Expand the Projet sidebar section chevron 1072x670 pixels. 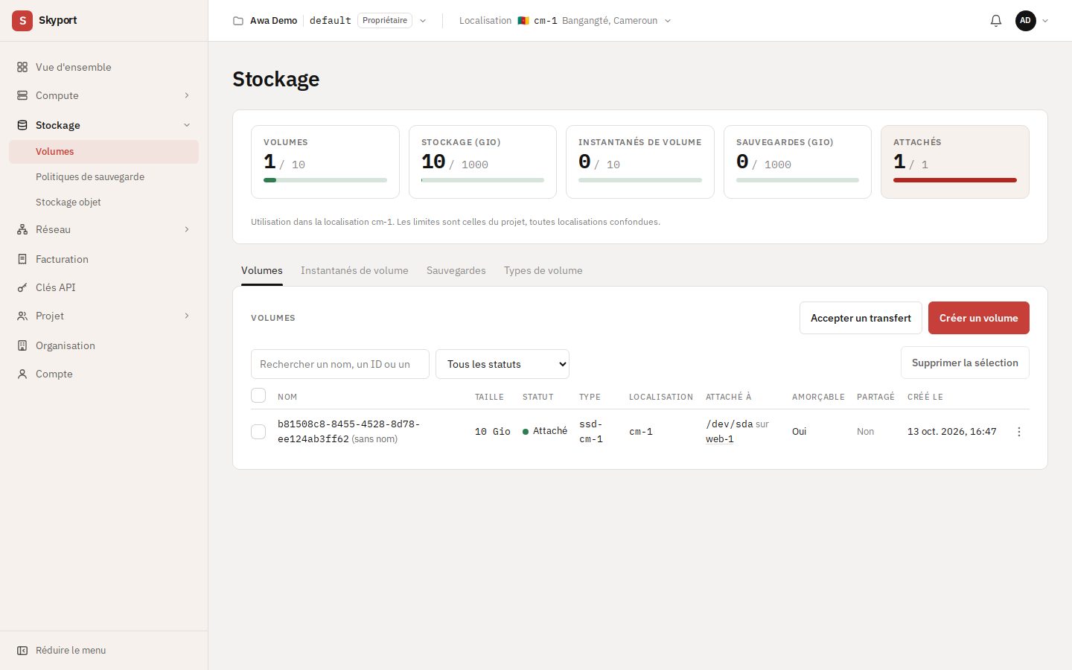coord(187,316)
